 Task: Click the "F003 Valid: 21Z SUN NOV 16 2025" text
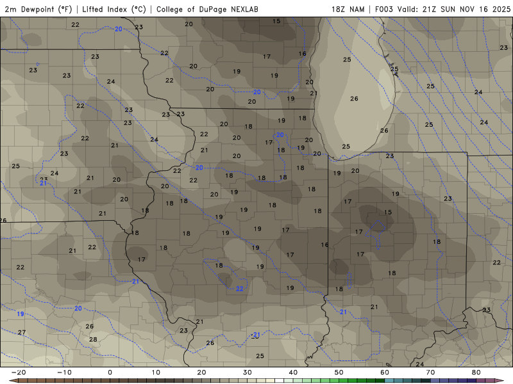[x=442, y=9]
